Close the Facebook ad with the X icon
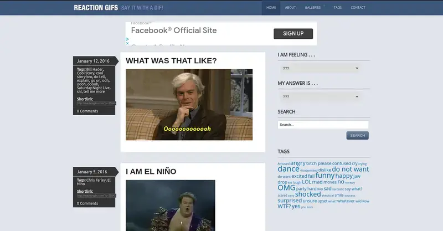Screen dimensions: 443x231 (127, 43)
